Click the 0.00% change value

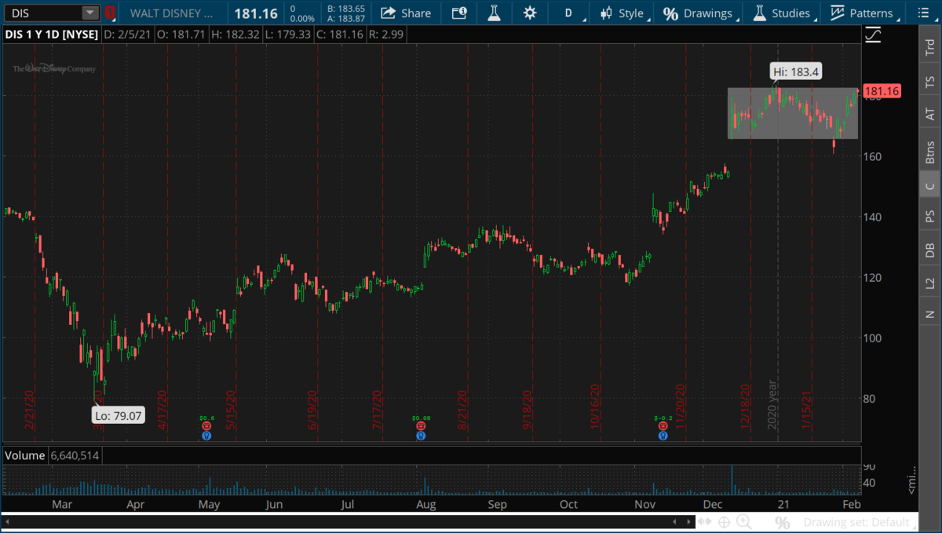point(302,19)
